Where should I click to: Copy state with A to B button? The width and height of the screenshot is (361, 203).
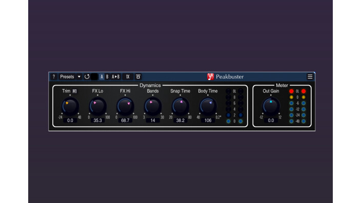pos(115,77)
